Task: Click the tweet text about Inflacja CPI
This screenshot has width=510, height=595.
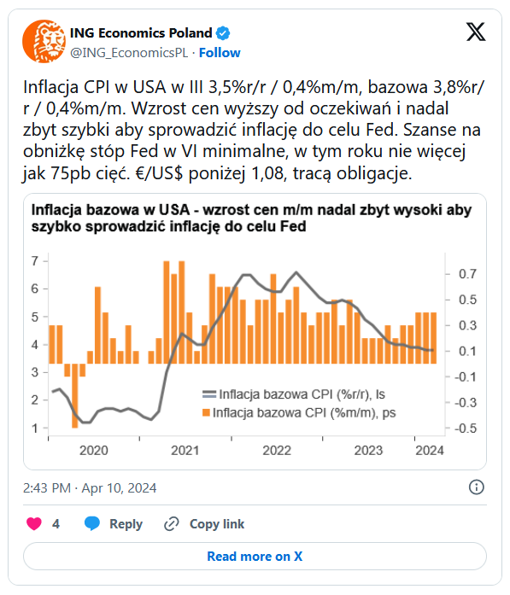Action: 254,130
